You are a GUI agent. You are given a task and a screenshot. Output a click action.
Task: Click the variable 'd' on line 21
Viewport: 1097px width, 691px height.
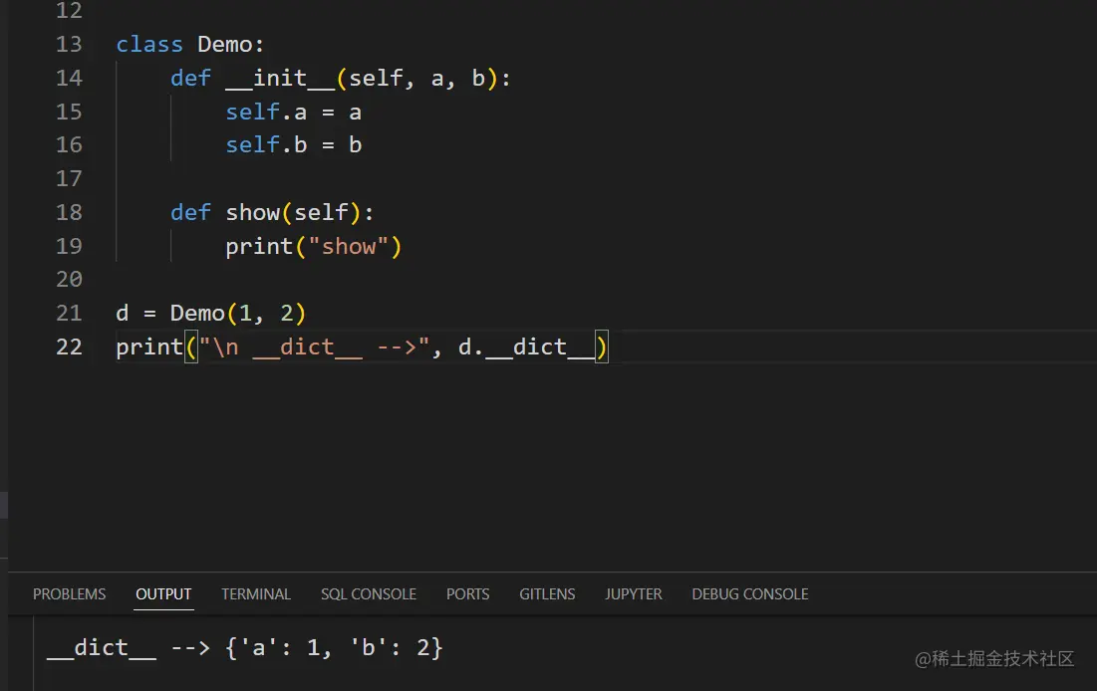(123, 313)
